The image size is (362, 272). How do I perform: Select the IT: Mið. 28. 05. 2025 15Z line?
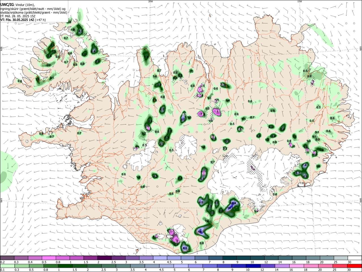click(x=18, y=16)
